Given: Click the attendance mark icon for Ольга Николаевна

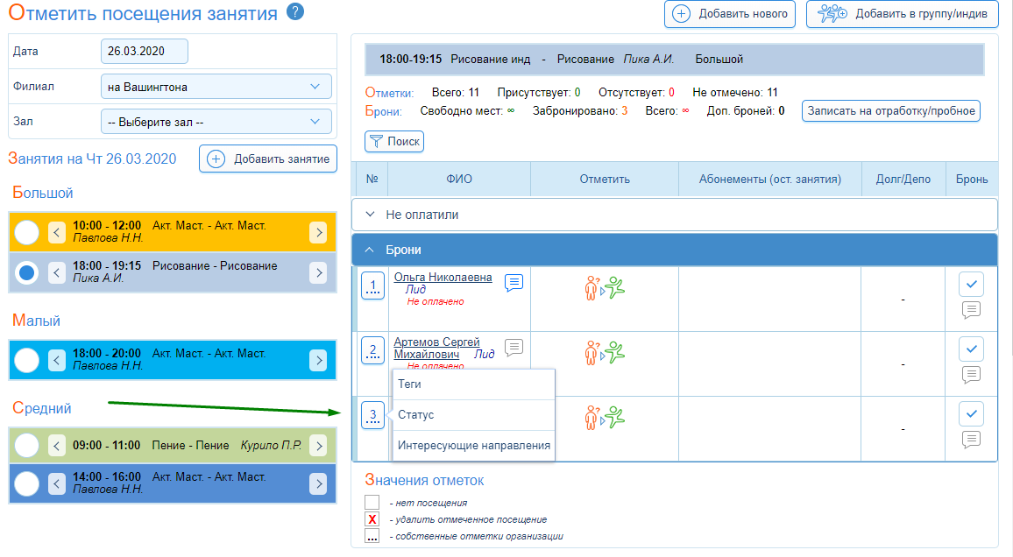Looking at the screenshot, I should pyautogui.click(x=604, y=288).
